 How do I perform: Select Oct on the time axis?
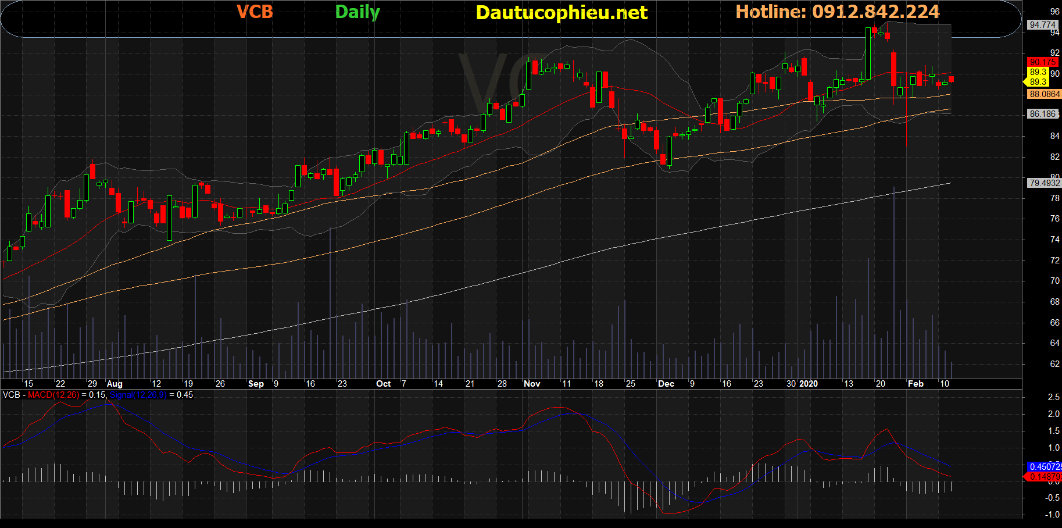pos(384,384)
